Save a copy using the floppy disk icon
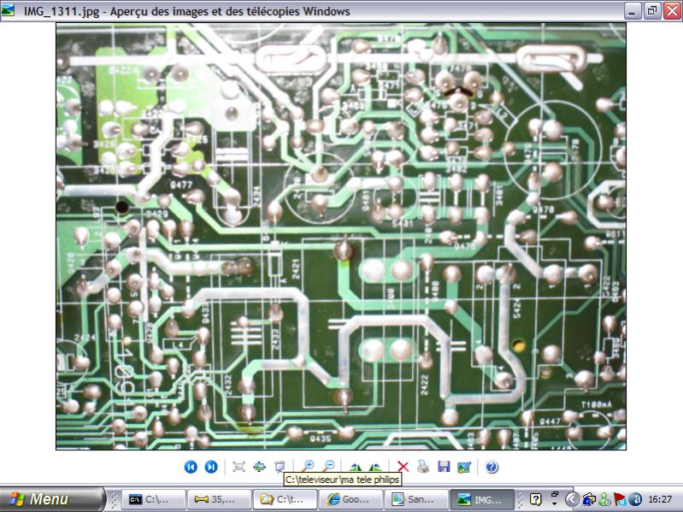Screen dimensions: 683x512 point(444,467)
